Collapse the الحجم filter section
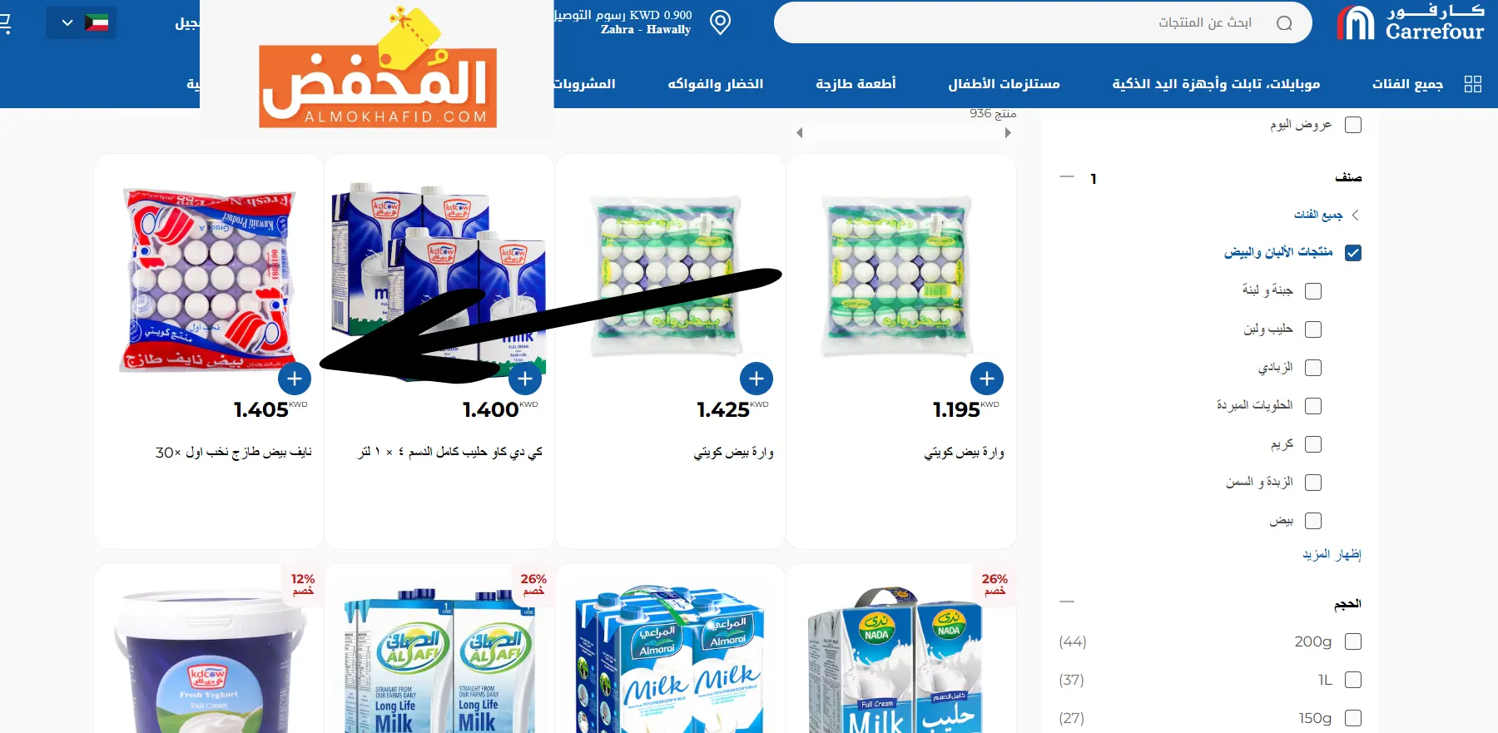1498x733 pixels. 1067,601
